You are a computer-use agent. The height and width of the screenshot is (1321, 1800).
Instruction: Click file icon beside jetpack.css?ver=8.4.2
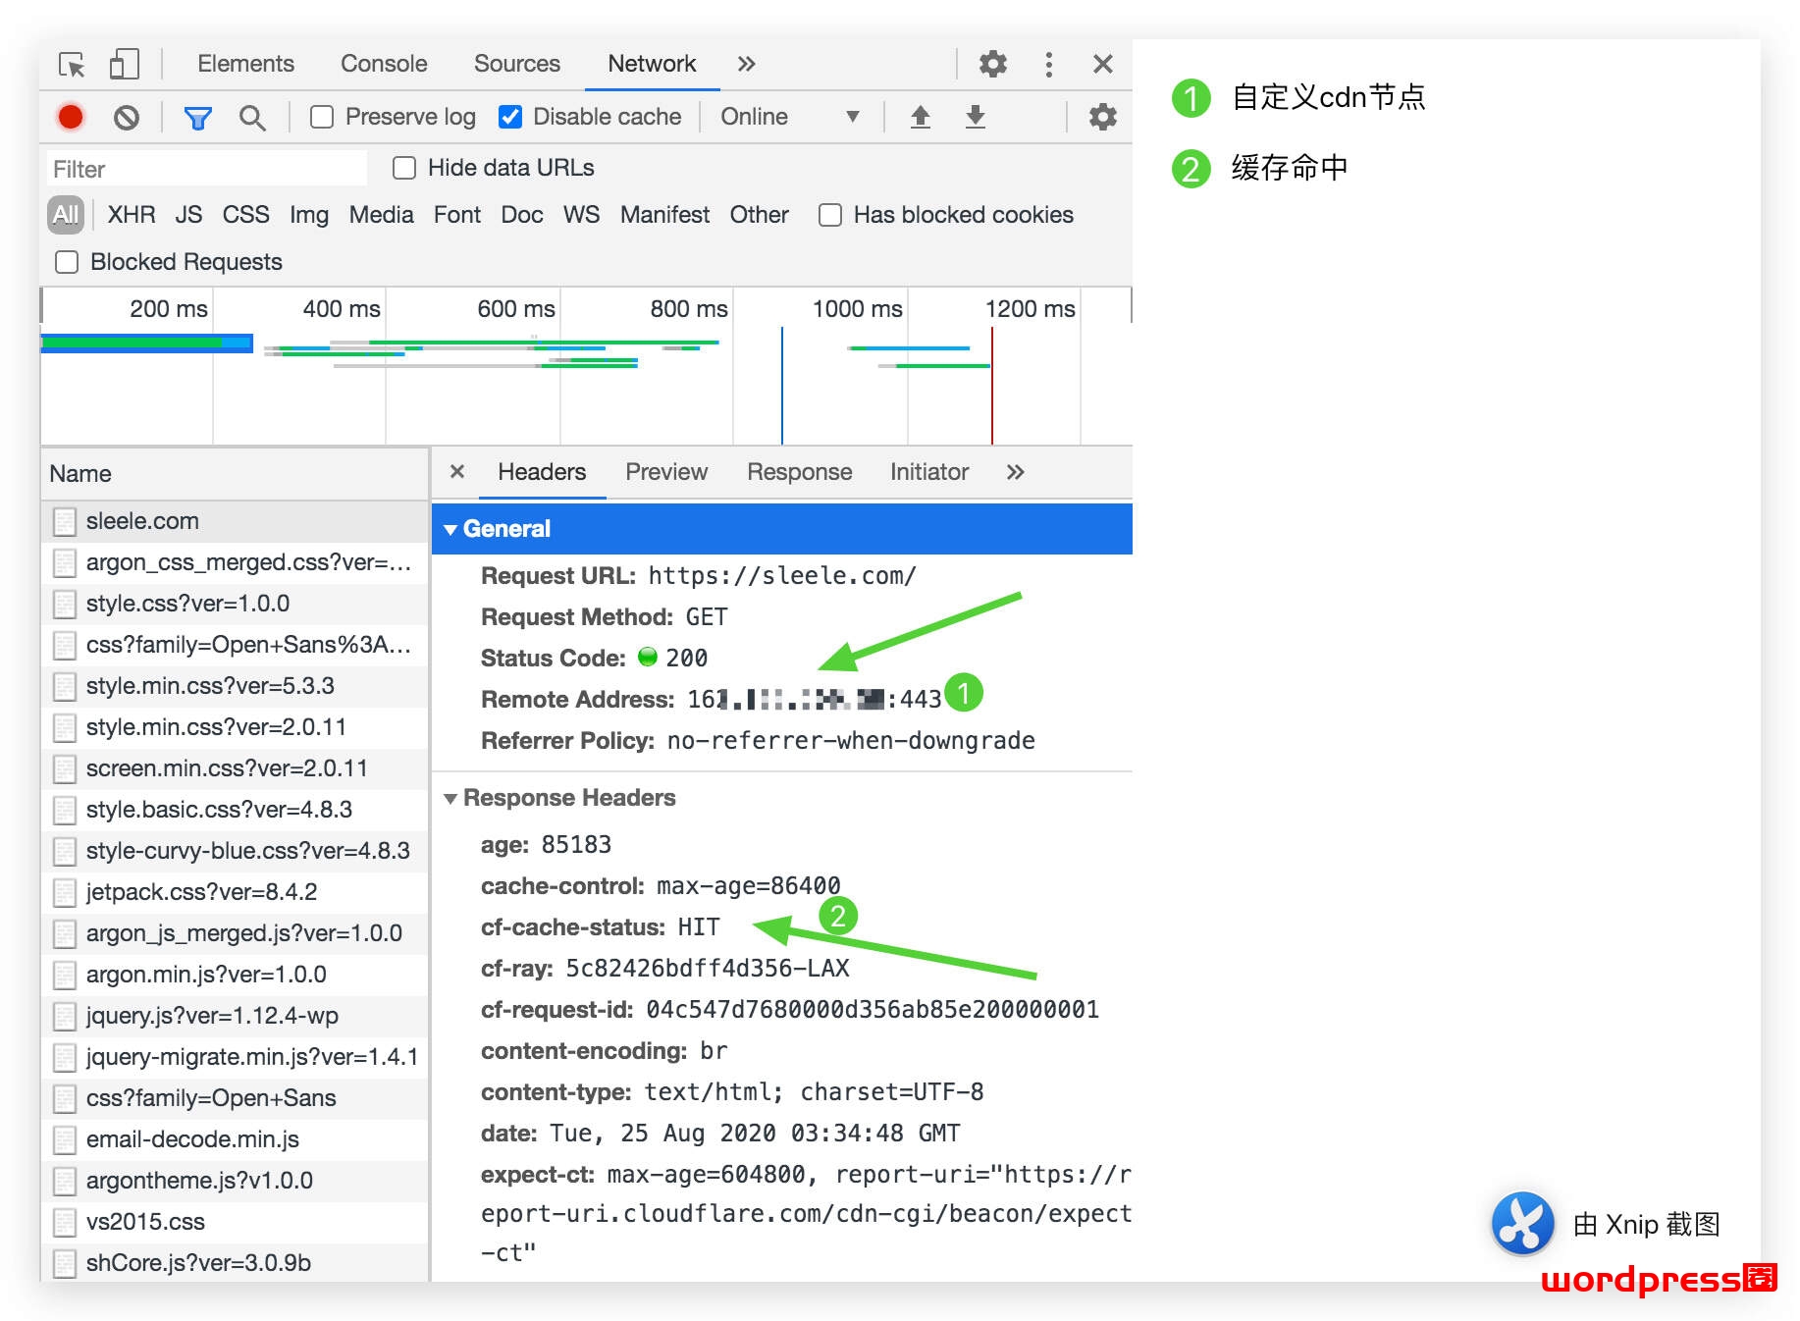[x=65, y=892]
